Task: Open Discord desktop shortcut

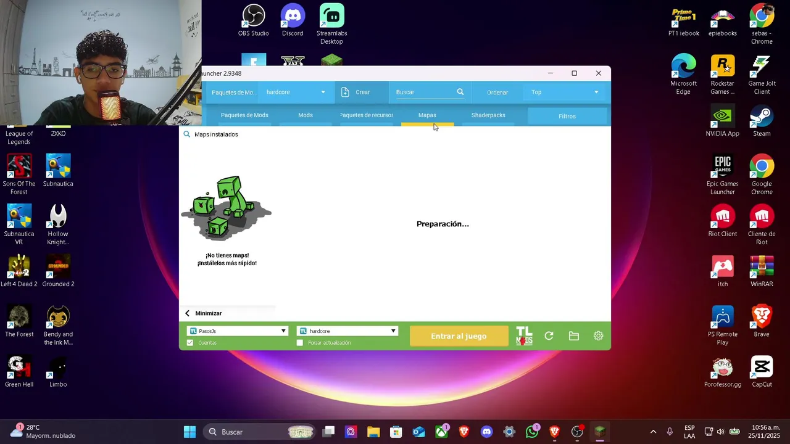Action: [293, 20]
